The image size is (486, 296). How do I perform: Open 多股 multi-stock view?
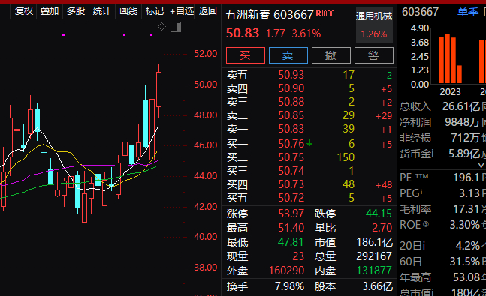coord(76,11)
